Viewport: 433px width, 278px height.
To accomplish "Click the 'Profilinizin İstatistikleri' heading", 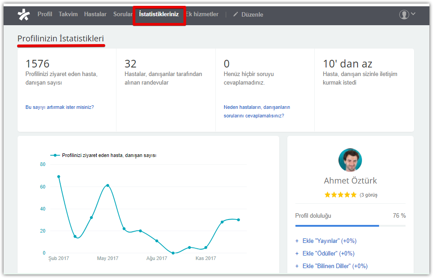I will tap(61, 38).
